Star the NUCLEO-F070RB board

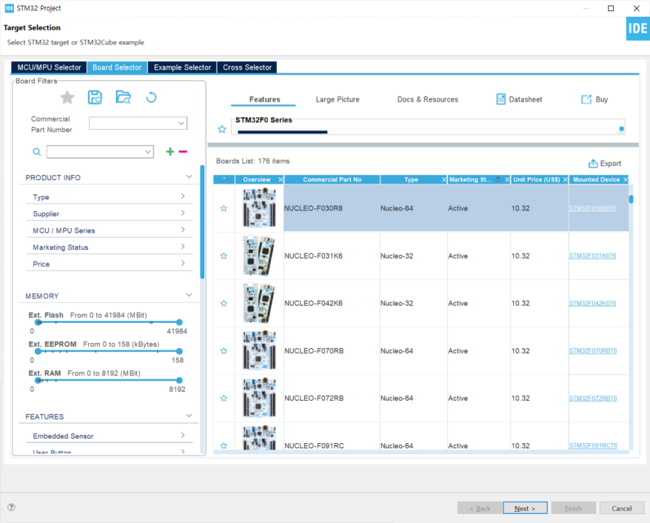[224, 351]
